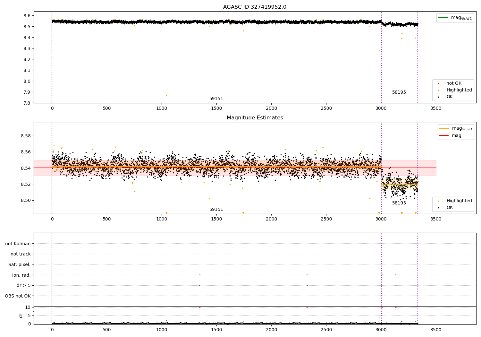Click the red triangle marker near x 1350 in dr plot
The height and width of the screenshot is (337, 481).
[200, 307]
